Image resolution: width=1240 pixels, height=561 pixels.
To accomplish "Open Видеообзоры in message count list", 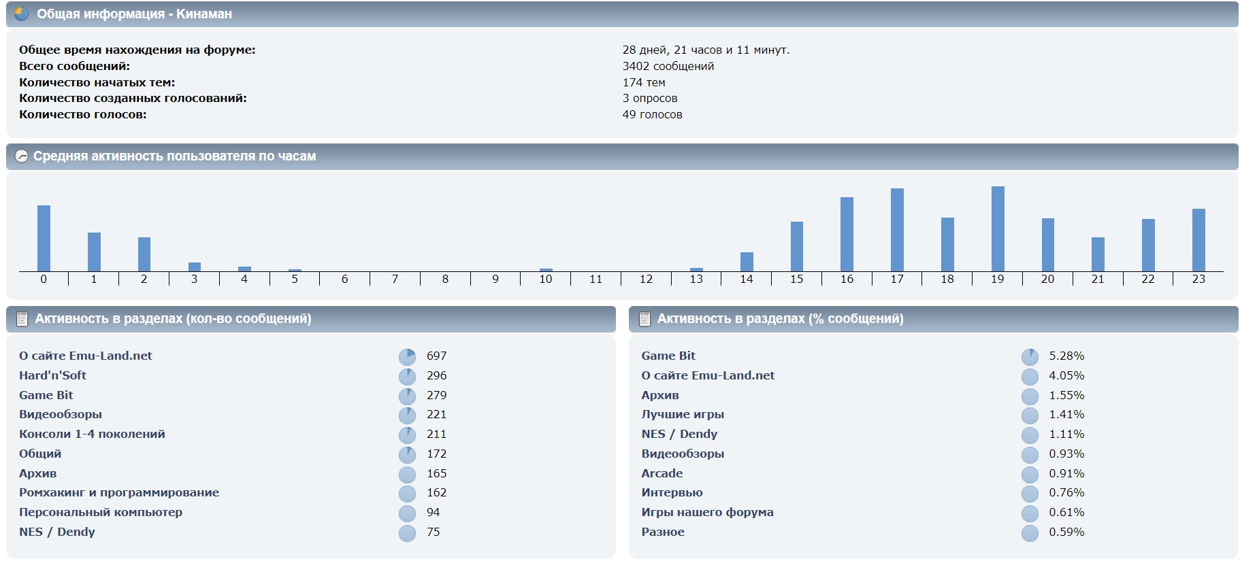I will [x=61, y=414].
